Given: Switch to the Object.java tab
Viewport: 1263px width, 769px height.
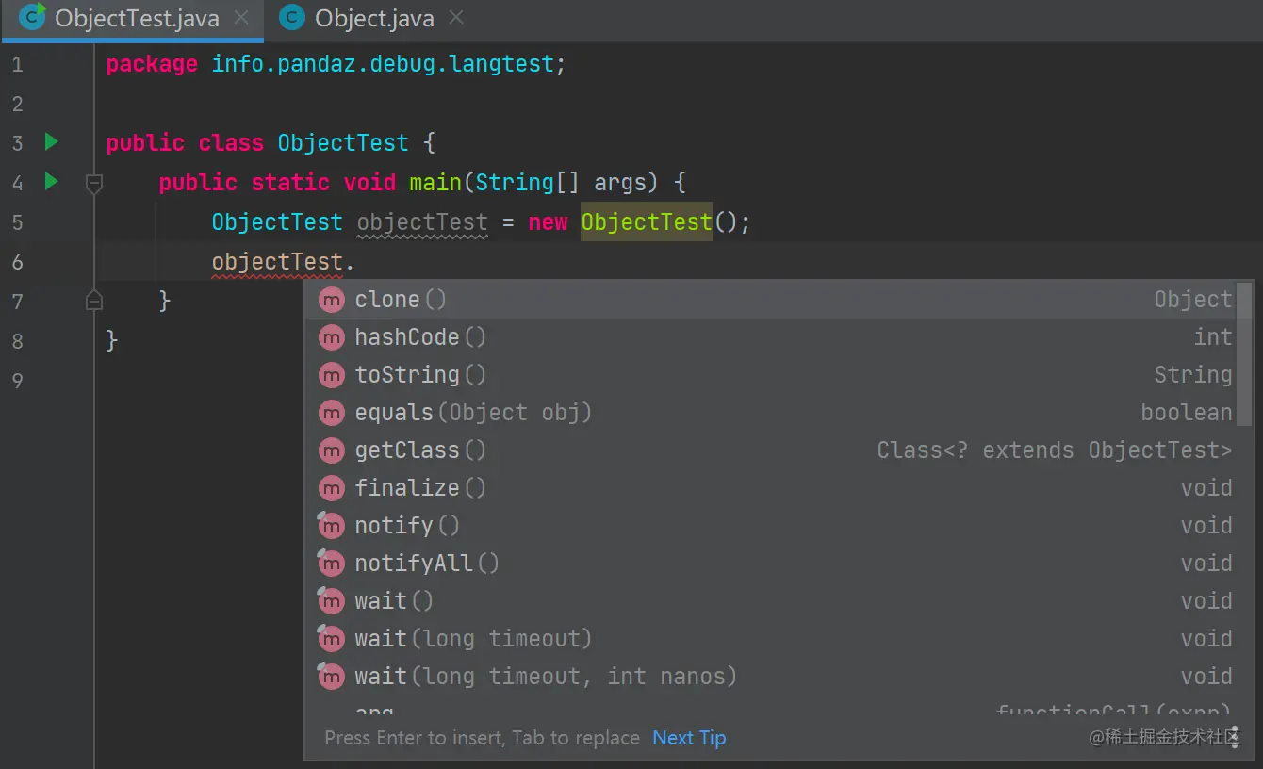Looking at the screenshot, I should pos(373,19).
